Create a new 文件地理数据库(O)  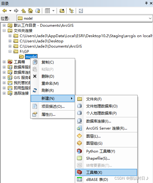point(106,106)
